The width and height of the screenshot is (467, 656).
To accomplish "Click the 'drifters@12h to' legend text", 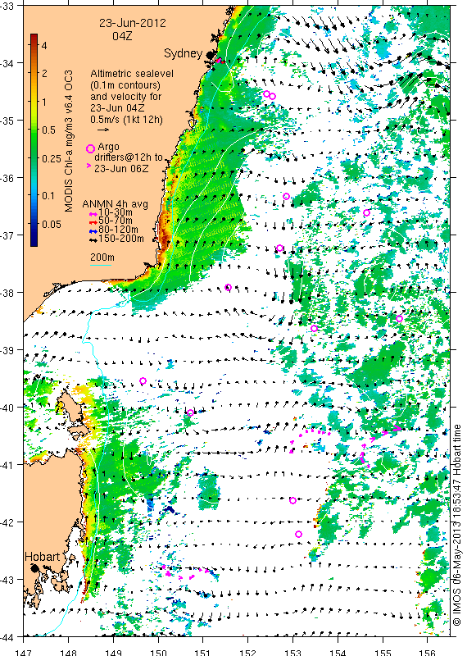I will coord(129,157).
